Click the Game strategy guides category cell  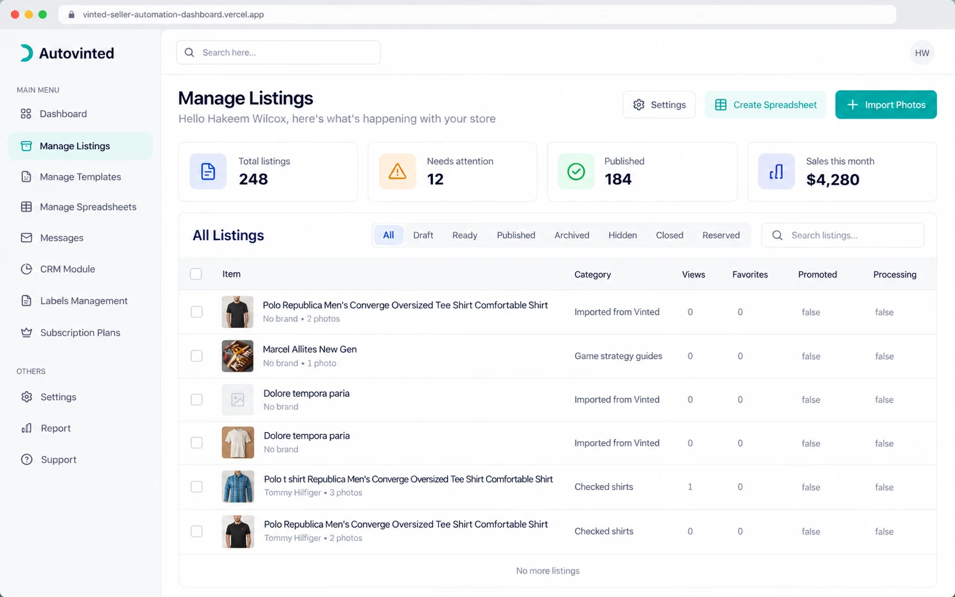click(618, 356)
